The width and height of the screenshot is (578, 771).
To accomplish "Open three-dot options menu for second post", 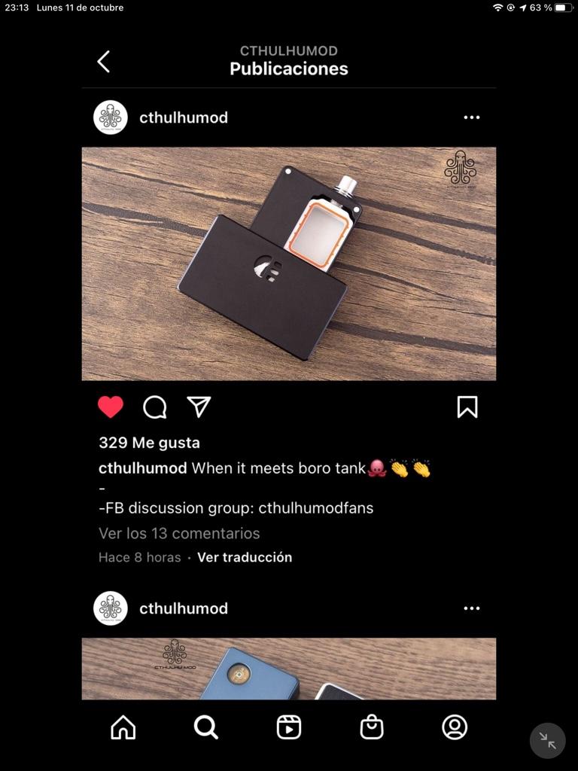I will pyautogui.click(x=472, y=608).
